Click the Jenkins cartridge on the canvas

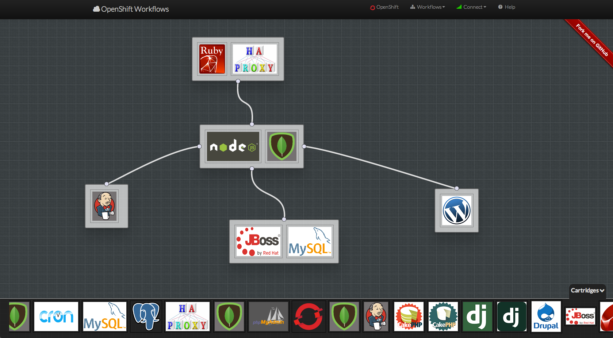[104, 206]
